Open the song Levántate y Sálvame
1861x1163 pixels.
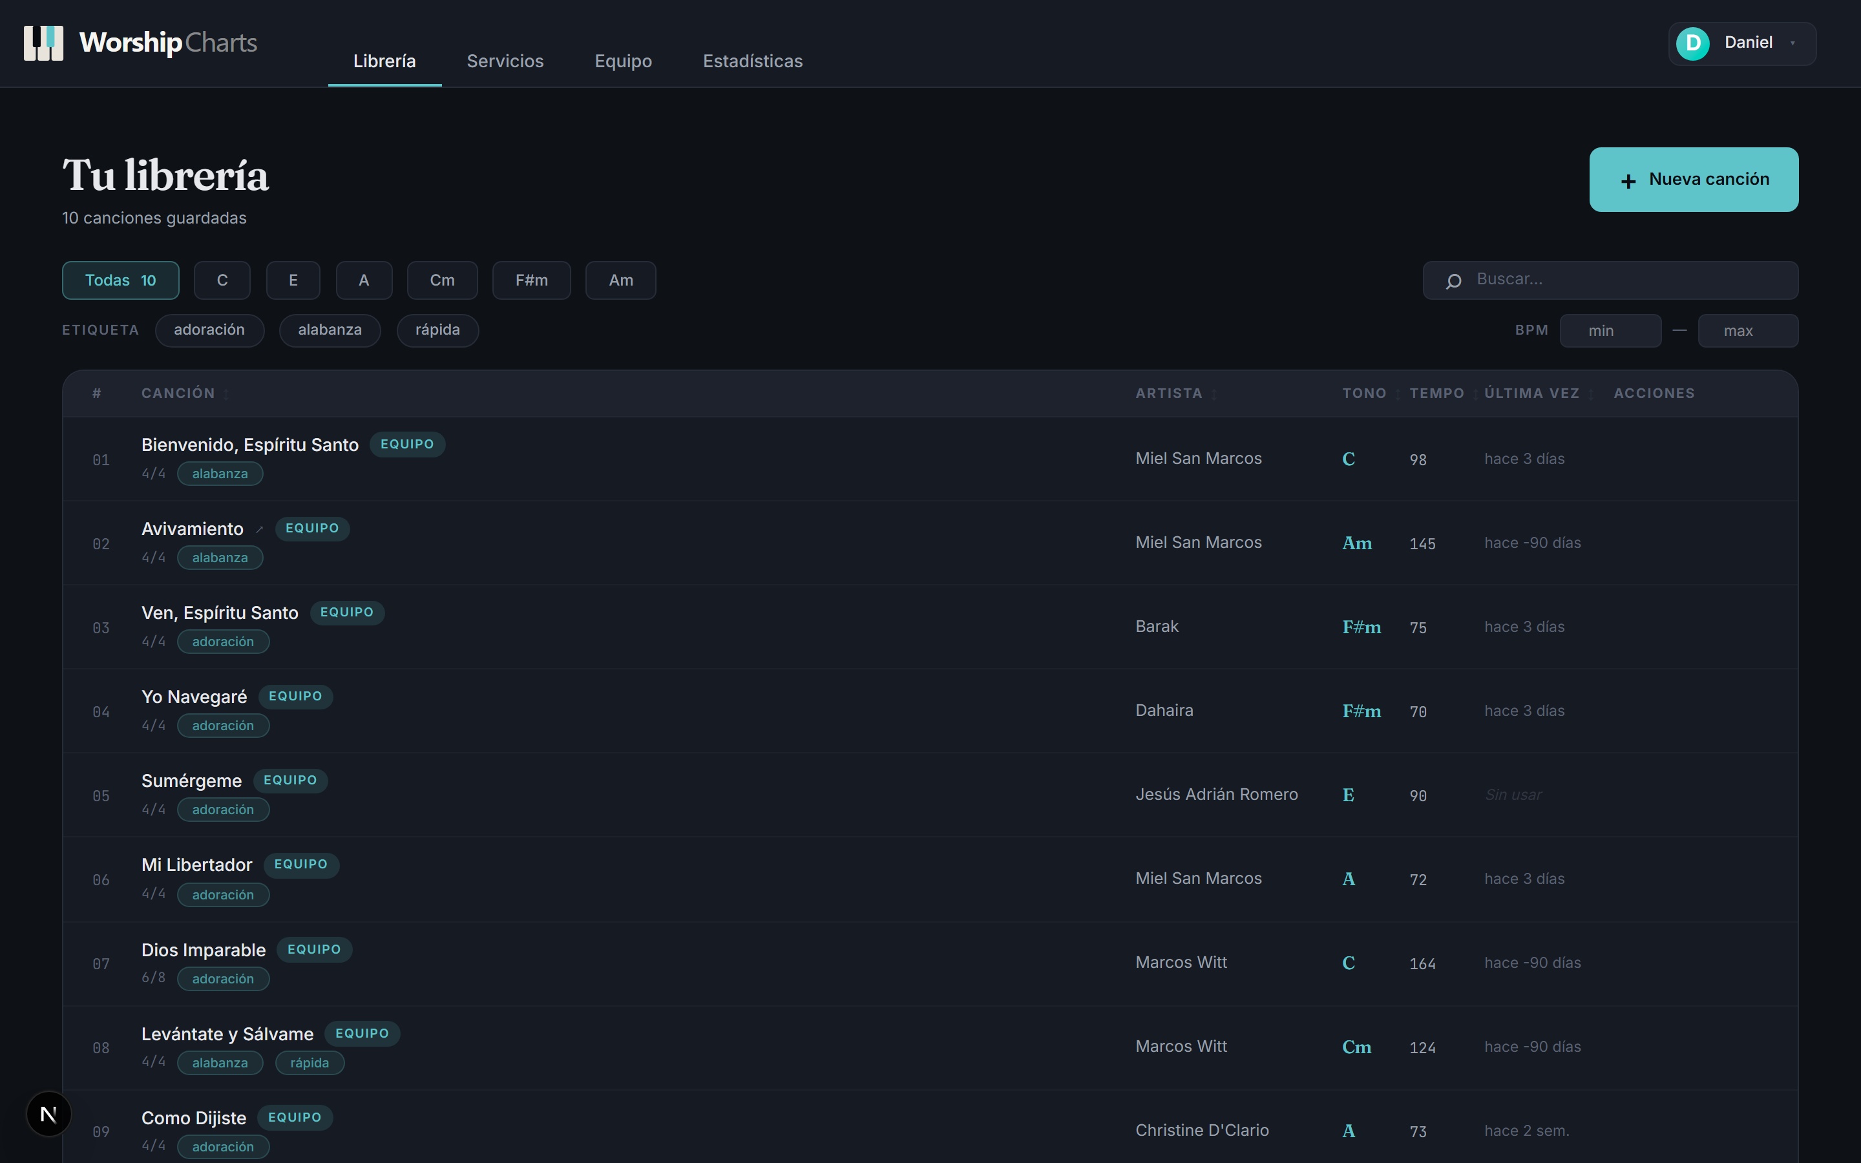coord(227,1034)
